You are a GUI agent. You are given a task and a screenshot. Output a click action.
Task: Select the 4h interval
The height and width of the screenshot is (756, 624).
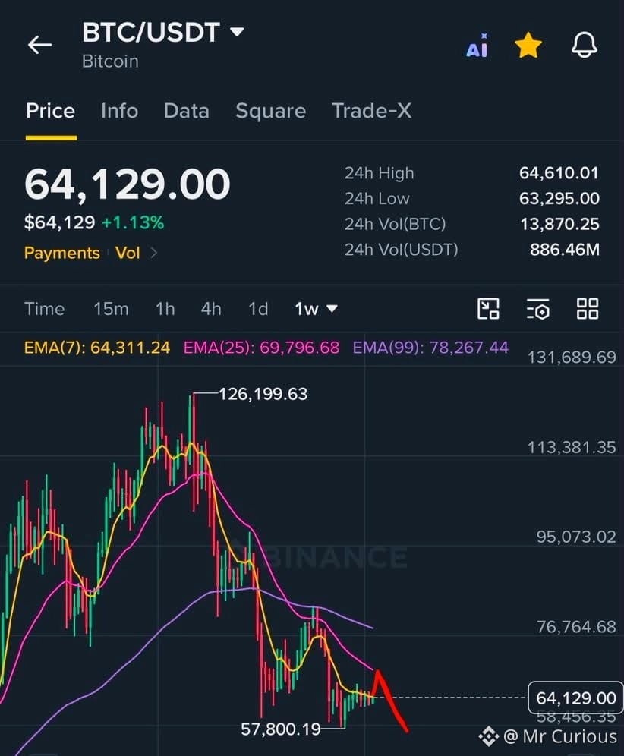point(211,309)
